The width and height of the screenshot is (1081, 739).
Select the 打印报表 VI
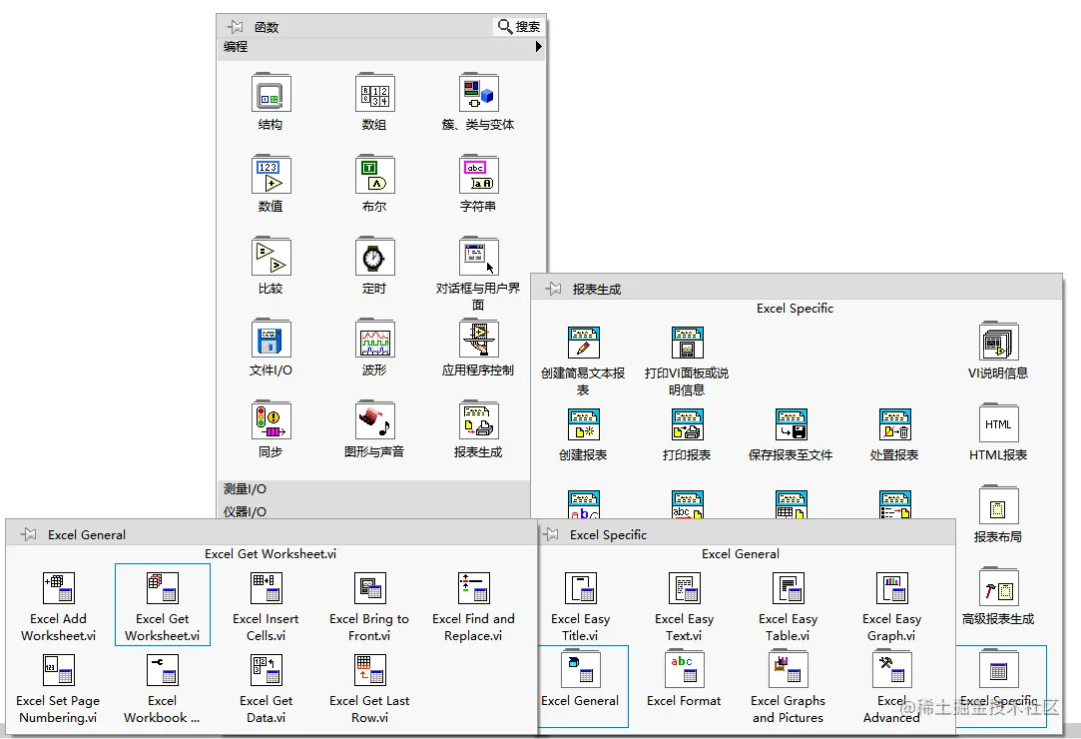point(688,424)
